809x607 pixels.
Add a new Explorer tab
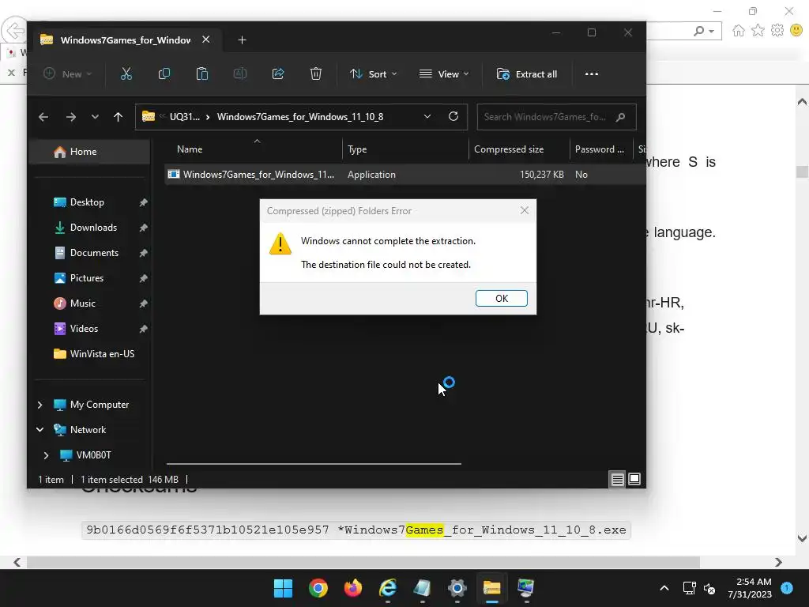pyautogui.click(x=242, y=40)
